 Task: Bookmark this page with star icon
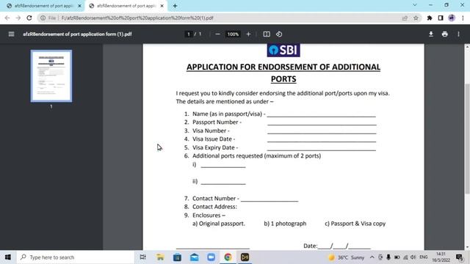coord(416,18)
